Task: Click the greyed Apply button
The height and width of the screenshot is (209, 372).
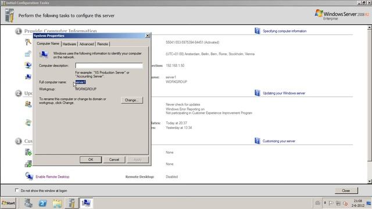Action: click(x=138, y=160)
